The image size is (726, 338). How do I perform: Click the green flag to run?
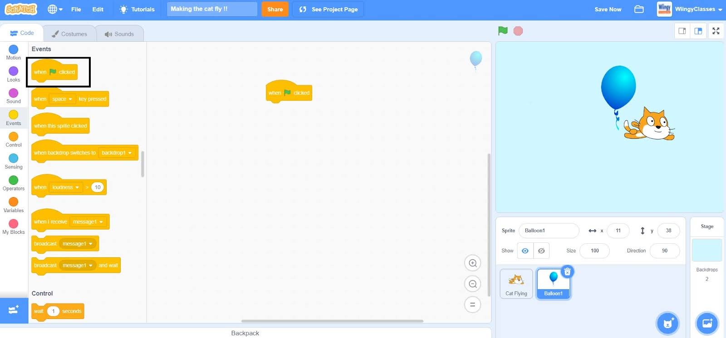point(503,31)
